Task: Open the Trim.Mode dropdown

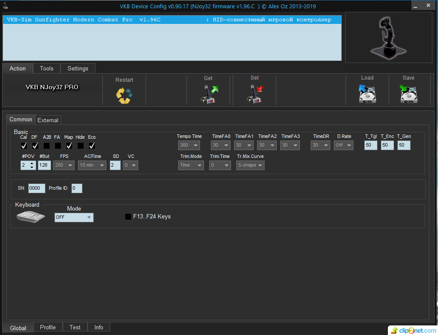Action: (x=191, y=165)
